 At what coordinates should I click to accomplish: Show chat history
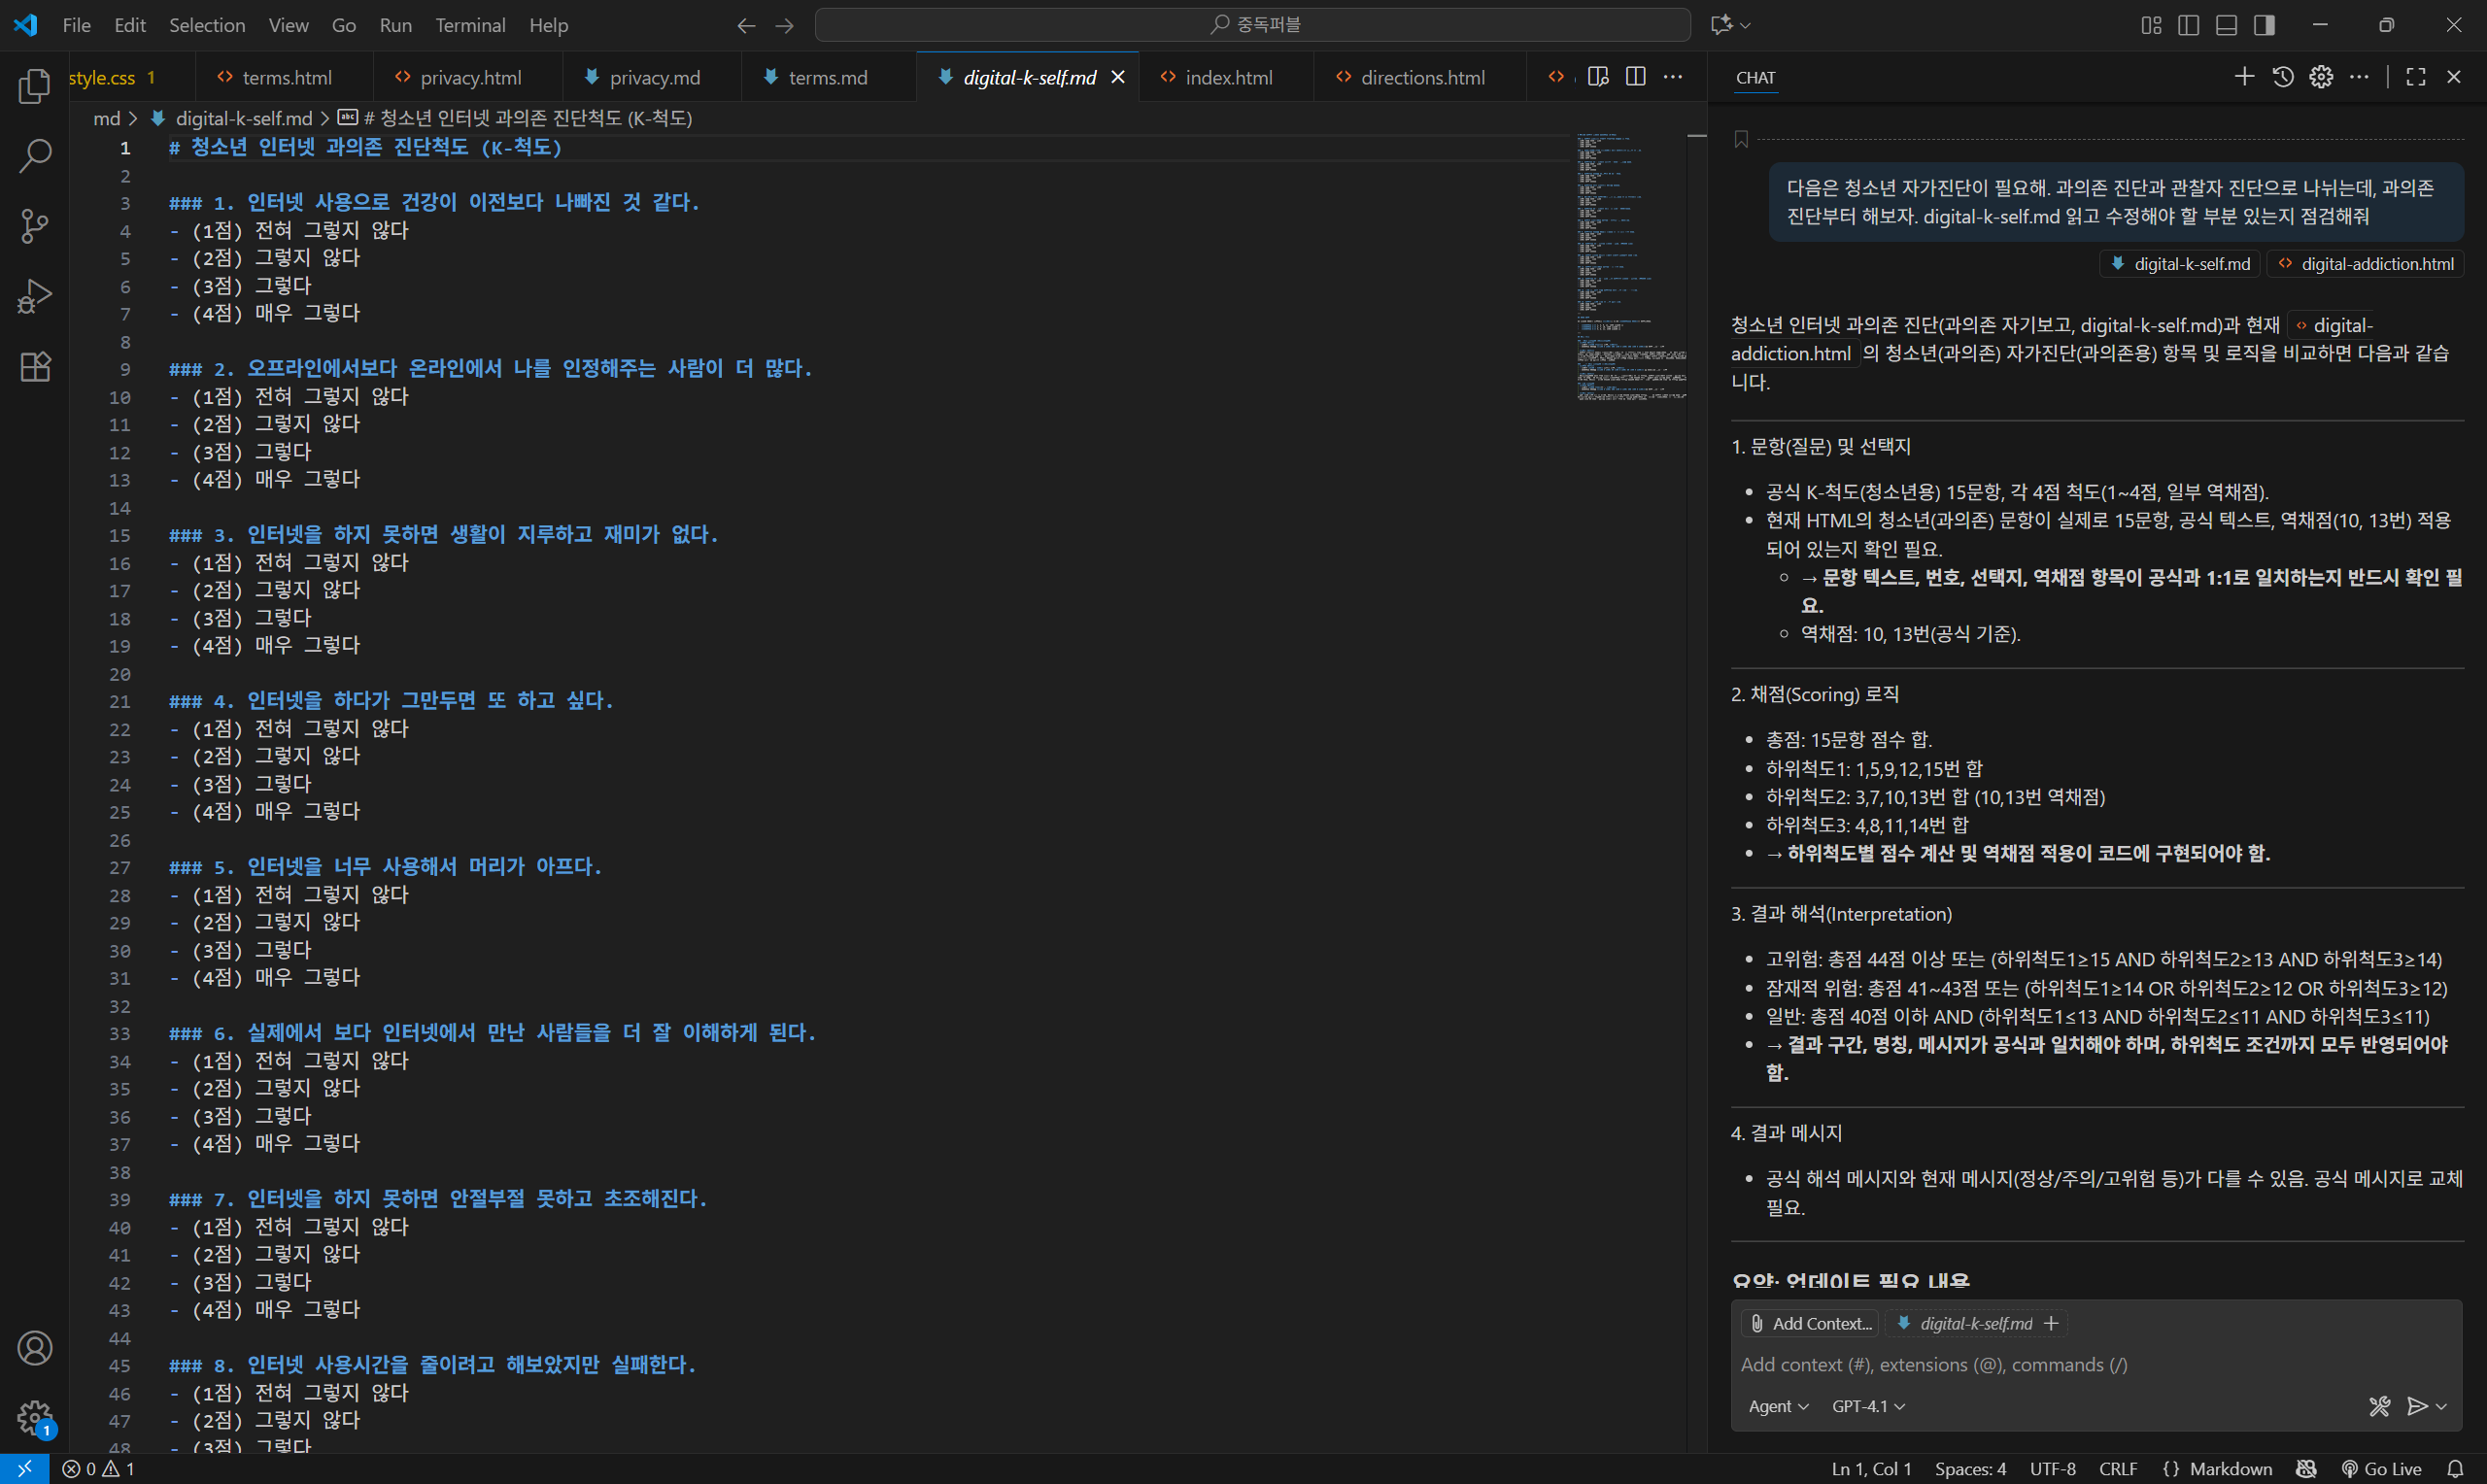[2283, 77]
